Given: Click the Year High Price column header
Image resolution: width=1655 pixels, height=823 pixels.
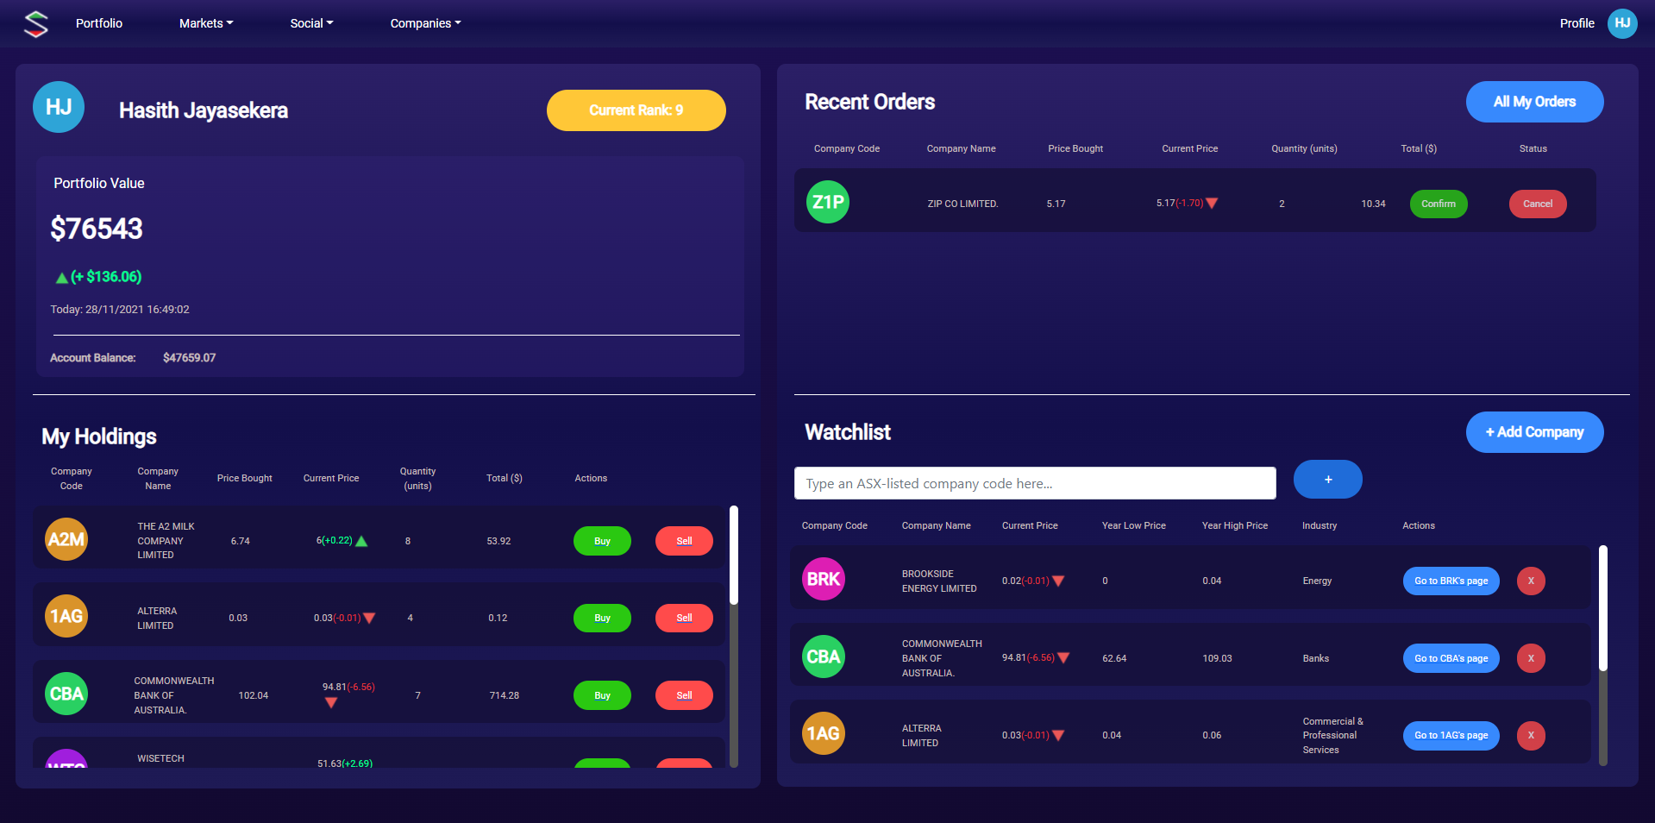Looking at the screenshot, I should click(1235, 525).
